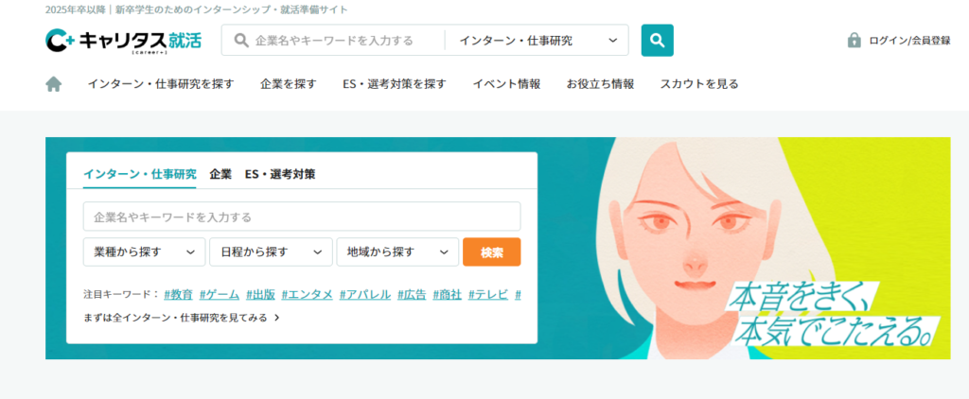Screen dimensions: 969x399
Task: Click the Caritas Shukatsu logo
Action: pyautogui.click(x=124, y=41)
